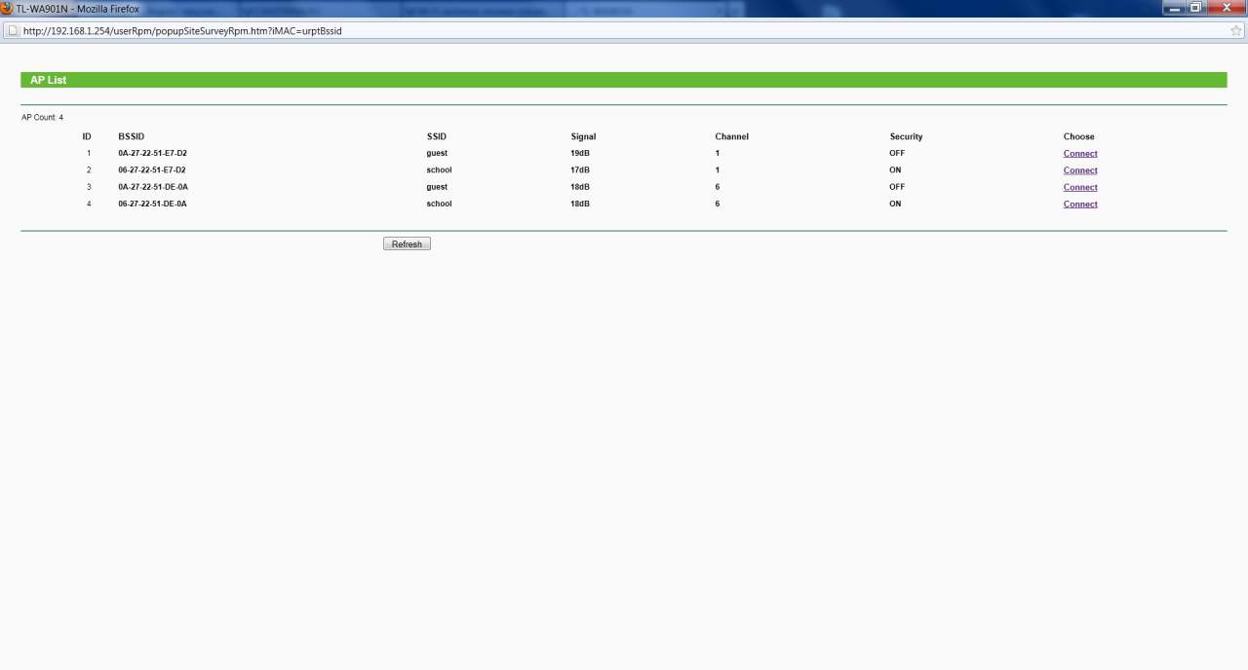Click the BSSID column header
This screenshot has width=1248, height=670.
[131, 136]
